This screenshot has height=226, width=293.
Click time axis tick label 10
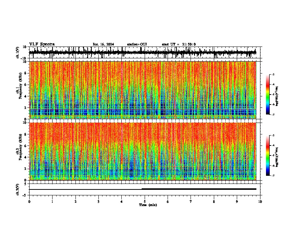coord(260,202)
